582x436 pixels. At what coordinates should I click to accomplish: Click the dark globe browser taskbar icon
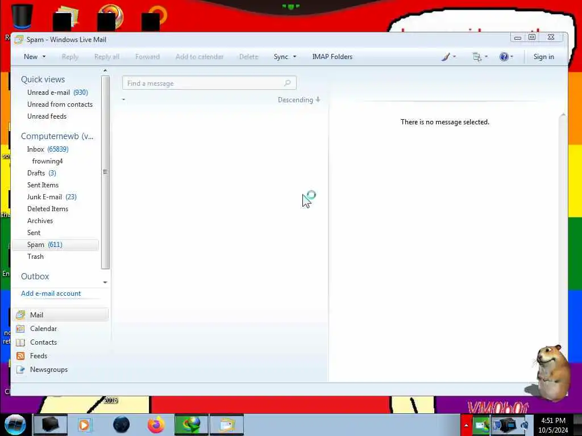point(122,425)
